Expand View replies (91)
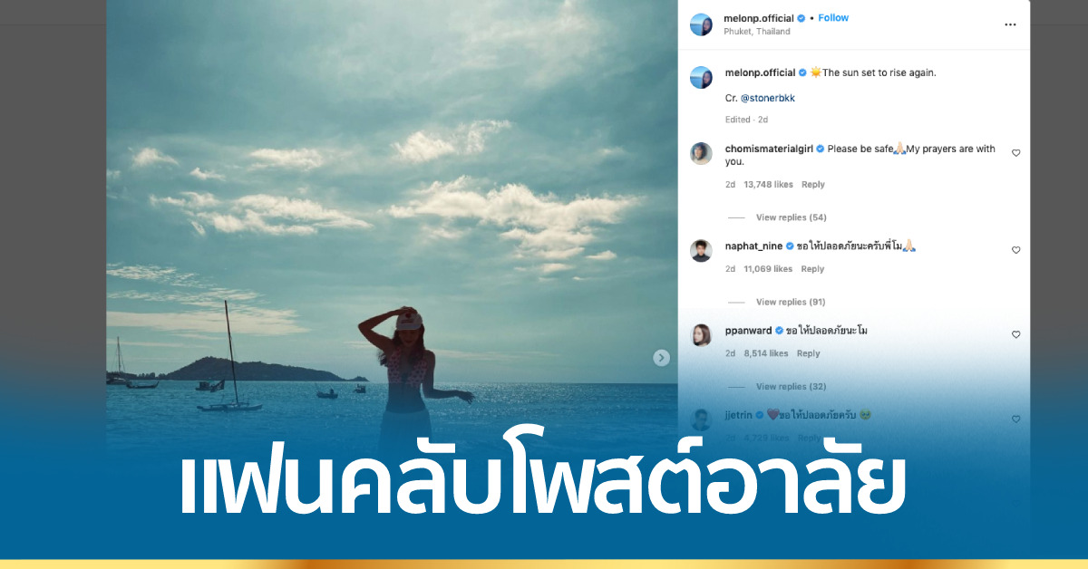 point(791,302)
